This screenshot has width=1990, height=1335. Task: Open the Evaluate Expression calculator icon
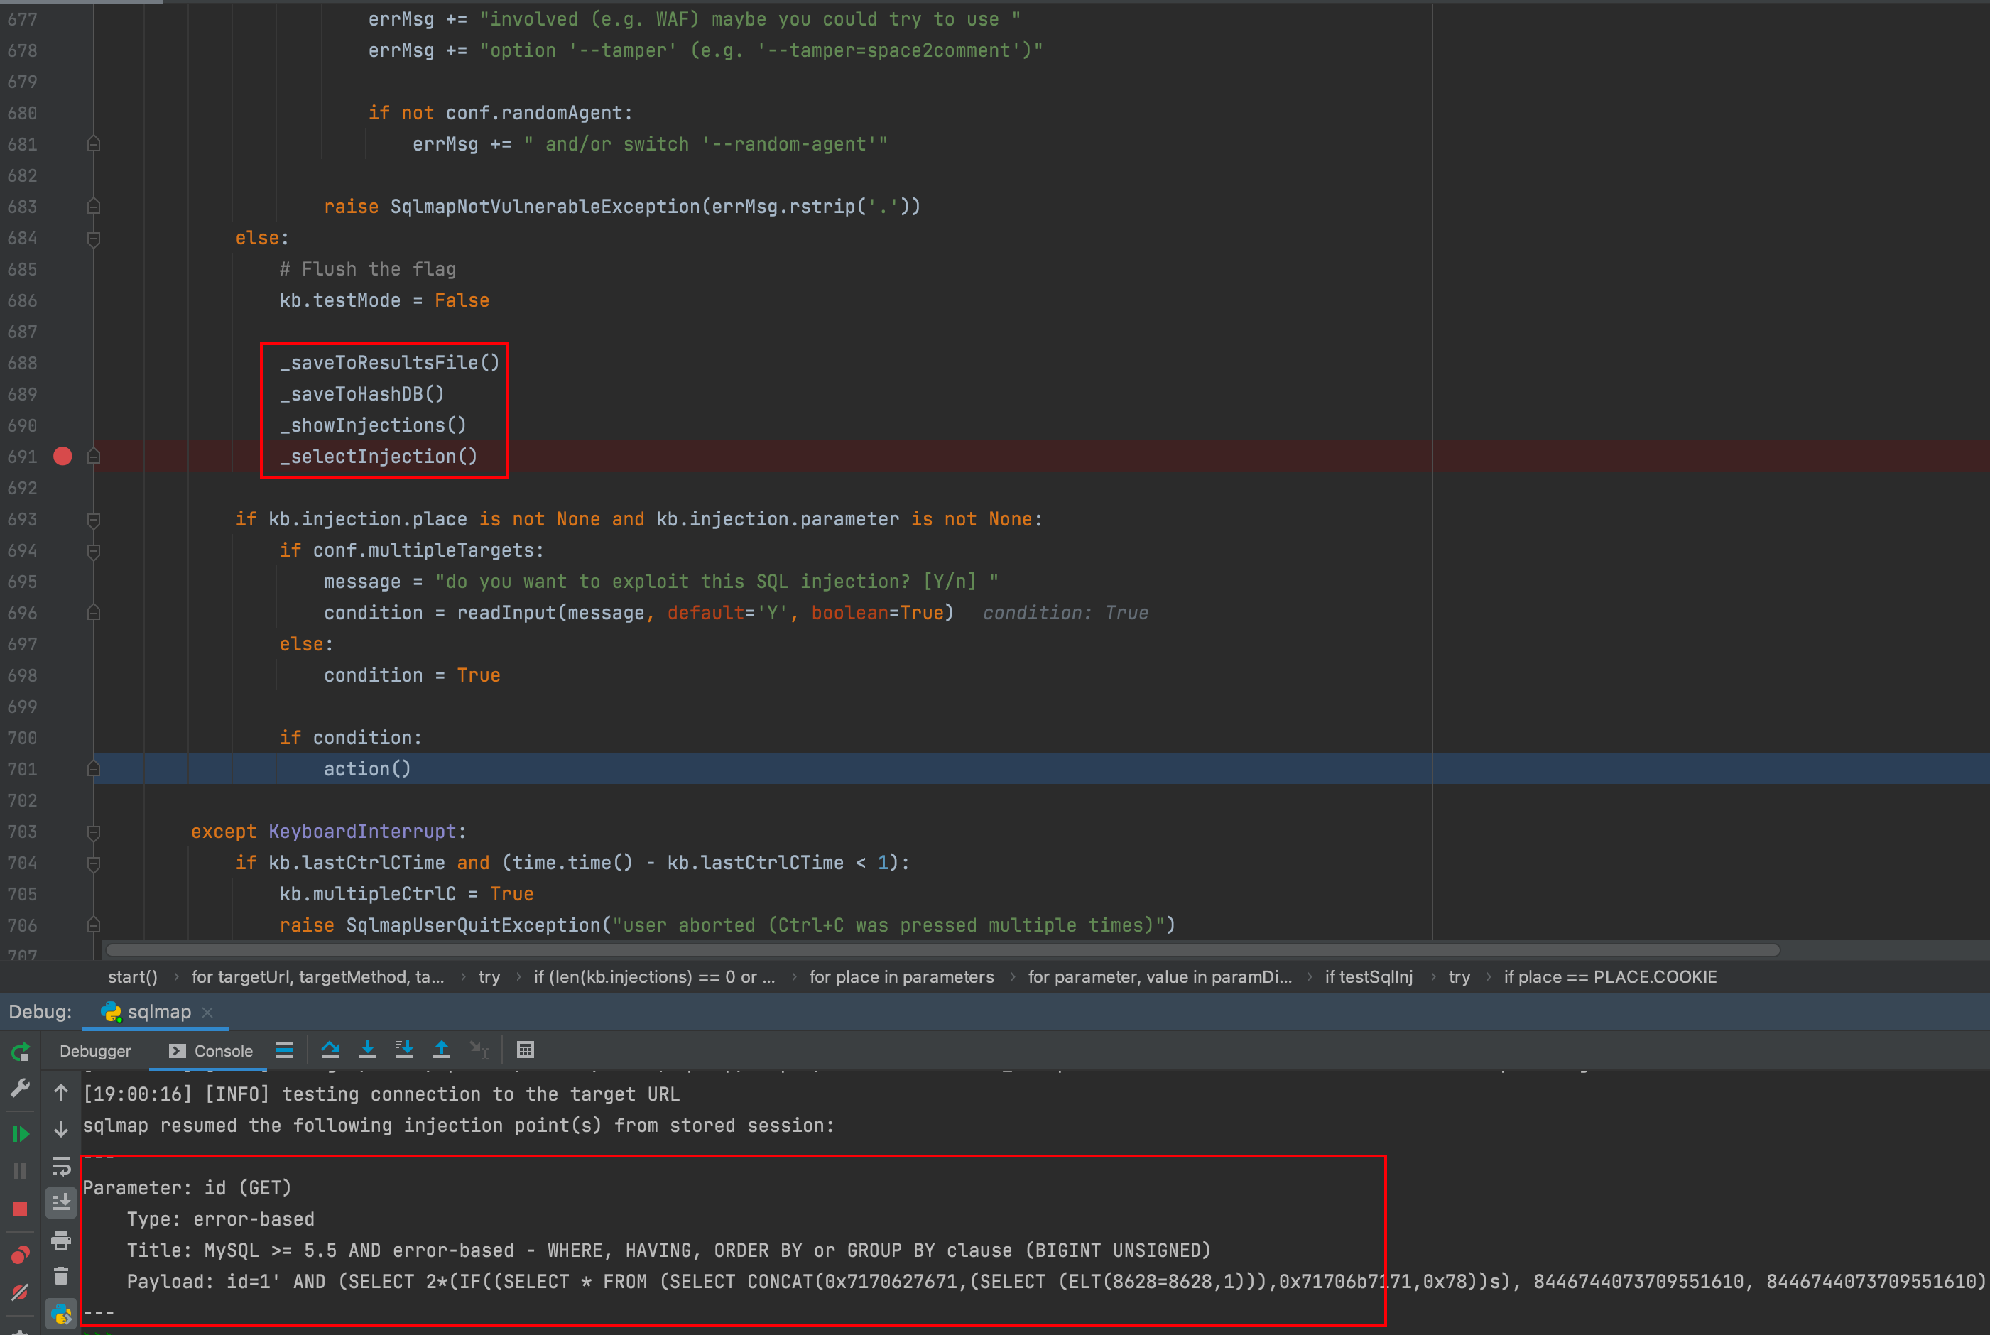point(526,1050)
